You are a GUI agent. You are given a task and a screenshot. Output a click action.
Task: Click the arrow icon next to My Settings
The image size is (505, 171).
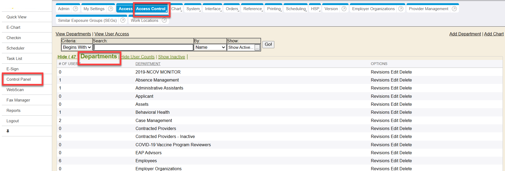tap(111, 9)
